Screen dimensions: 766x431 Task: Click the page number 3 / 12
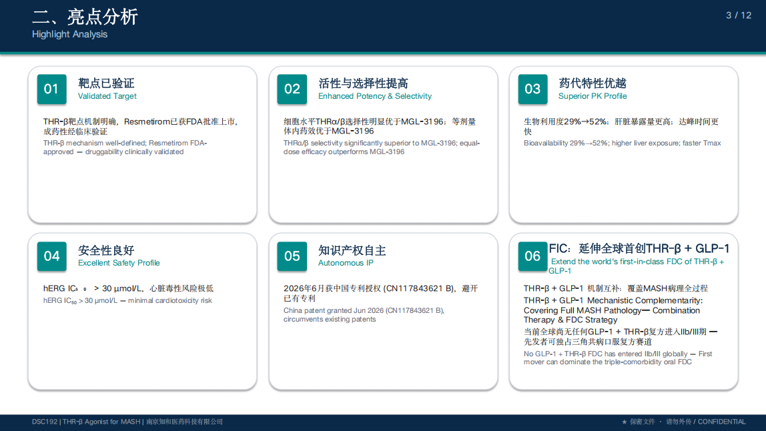tap(739, 15)
